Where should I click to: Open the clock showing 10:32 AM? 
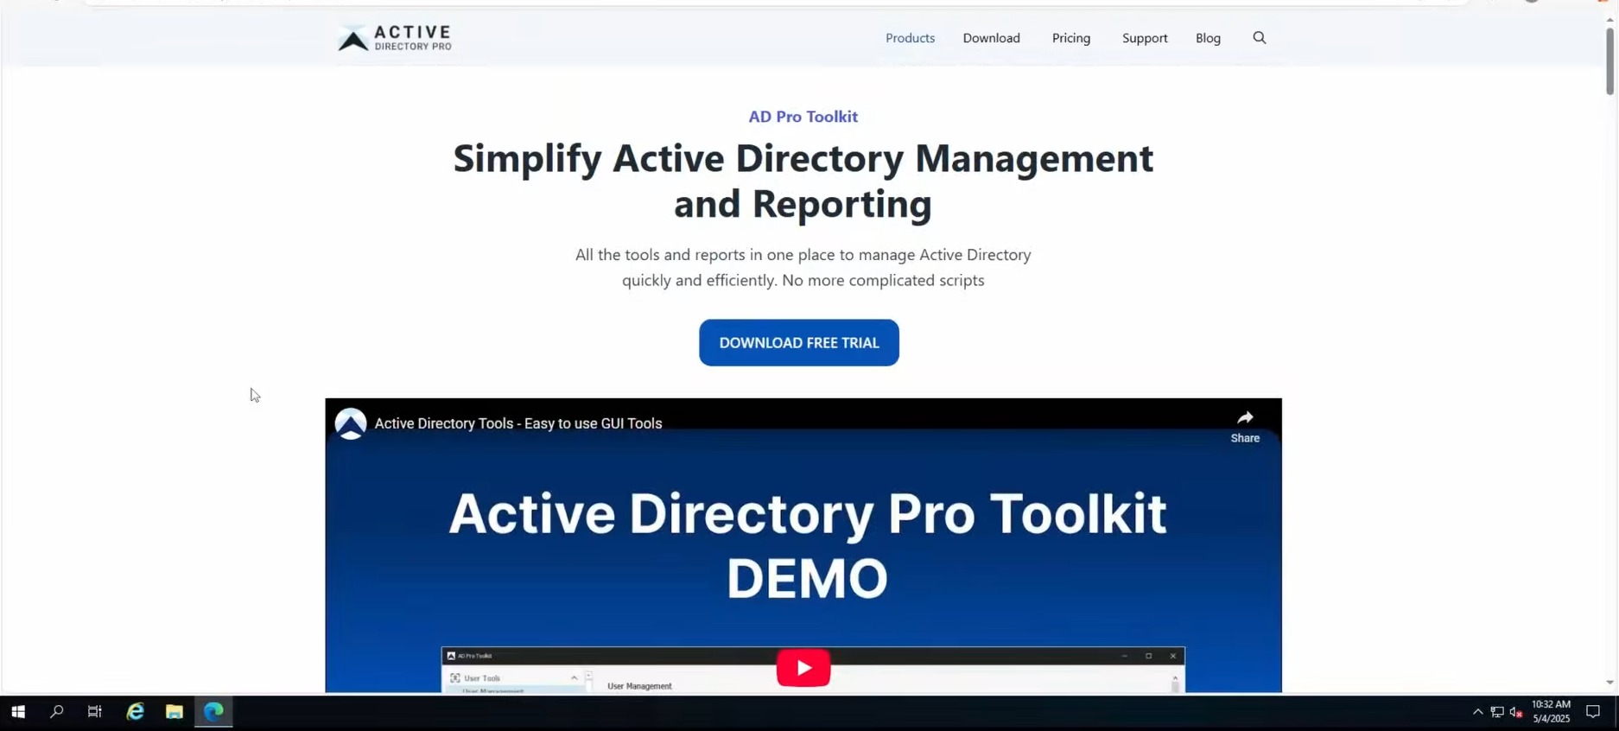[x=1551, y=711]
